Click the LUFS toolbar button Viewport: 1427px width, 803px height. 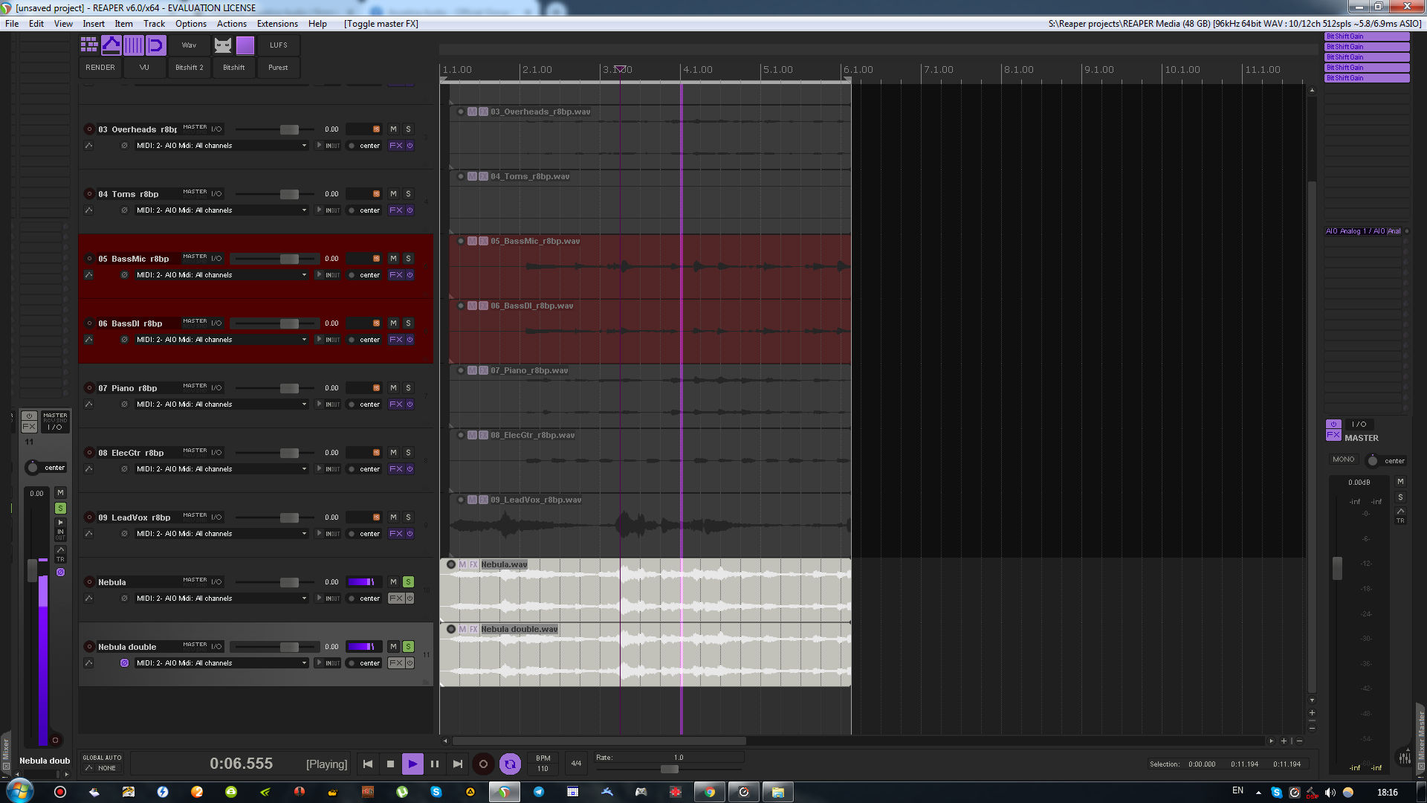[x=279, y=45]
